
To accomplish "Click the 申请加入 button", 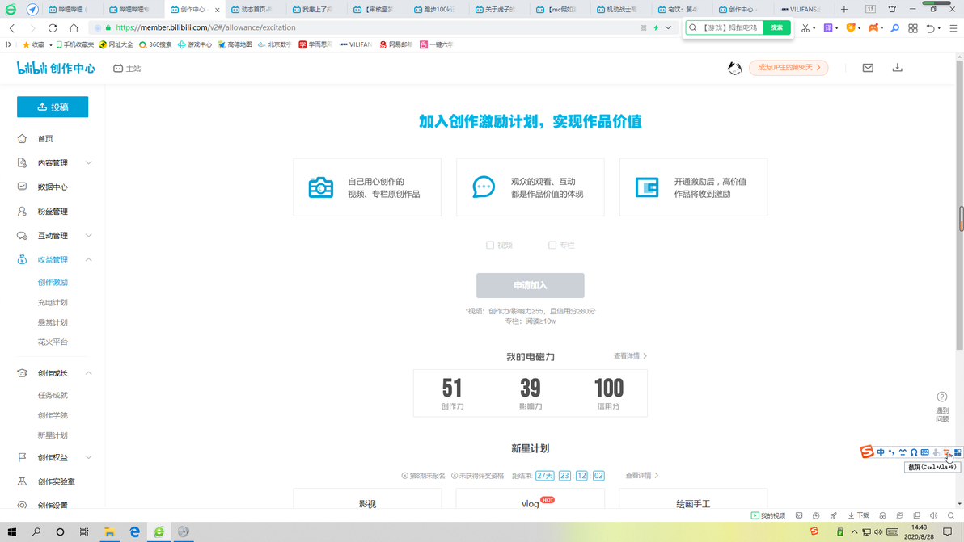I will point(530,285).
